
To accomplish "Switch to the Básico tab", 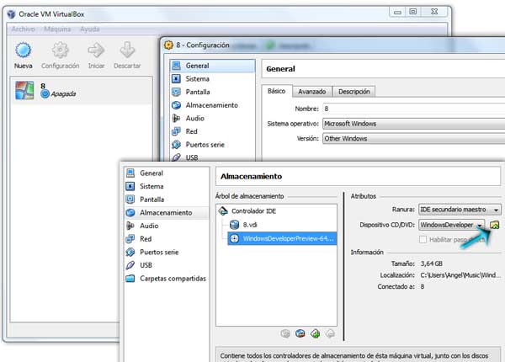I will coord(276,91).
